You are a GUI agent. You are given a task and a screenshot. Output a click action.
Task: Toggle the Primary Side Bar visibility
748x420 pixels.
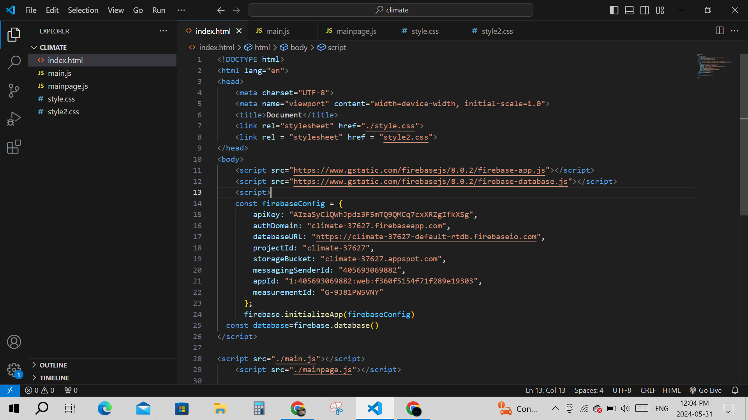[x=614, y=10]
